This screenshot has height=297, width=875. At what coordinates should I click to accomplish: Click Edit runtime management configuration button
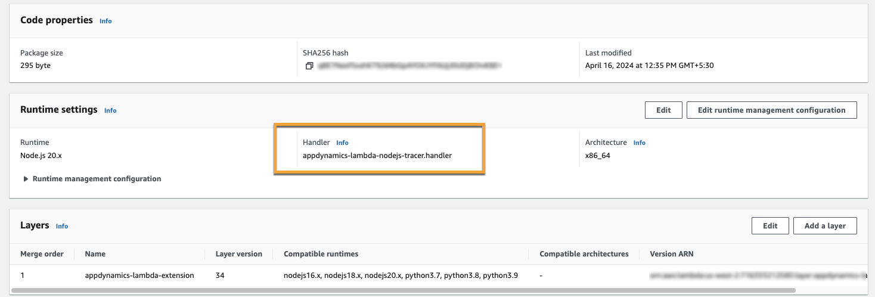(x=771, y=110)
